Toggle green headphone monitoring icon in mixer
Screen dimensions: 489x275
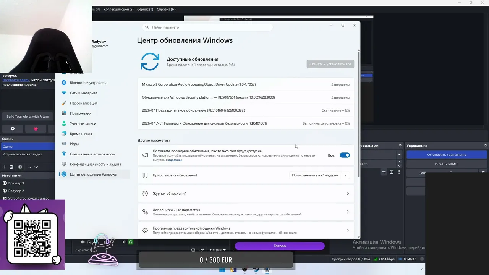click(131, 242)
